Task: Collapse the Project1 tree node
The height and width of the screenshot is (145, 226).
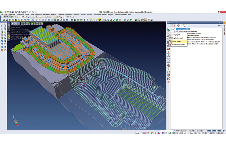Action: tap(172, 29)
